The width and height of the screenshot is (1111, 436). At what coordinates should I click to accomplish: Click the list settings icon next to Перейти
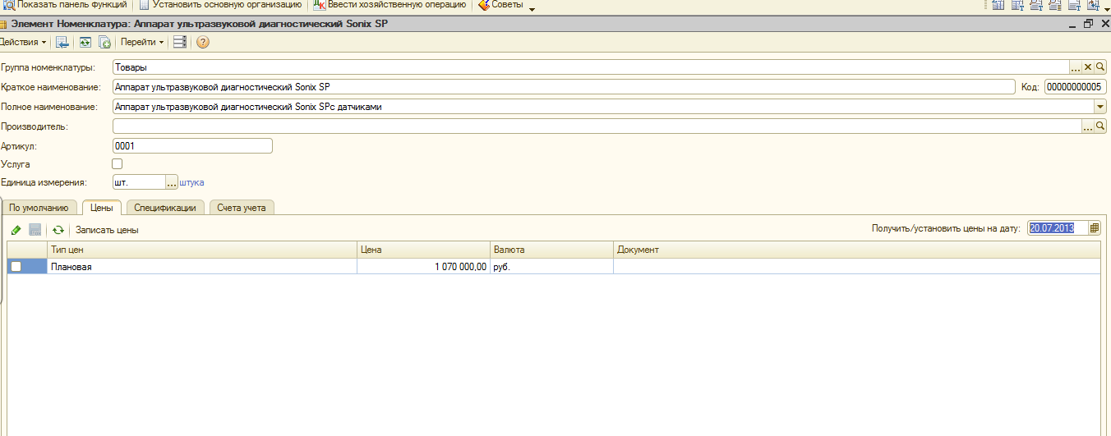[180, 42]
